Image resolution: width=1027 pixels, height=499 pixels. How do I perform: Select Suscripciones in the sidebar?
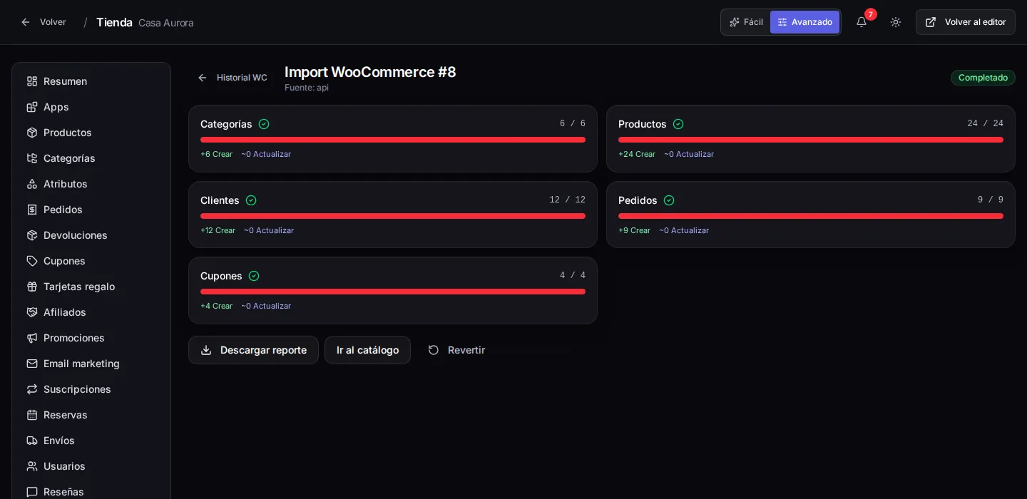91,389
